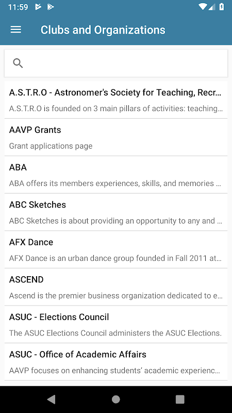Screen dimensions: 232x413
Task: Open the ABC Sketches club
Action: [116, 212]
